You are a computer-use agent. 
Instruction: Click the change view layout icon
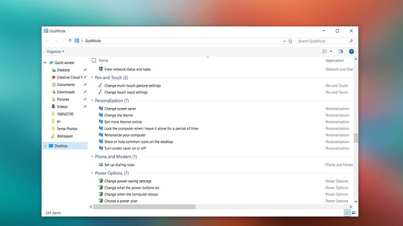click(x=324, y=52)
